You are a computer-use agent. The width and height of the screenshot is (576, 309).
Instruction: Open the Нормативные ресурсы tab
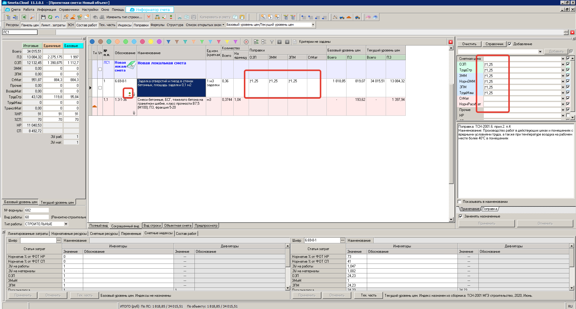tap(69, 234)
